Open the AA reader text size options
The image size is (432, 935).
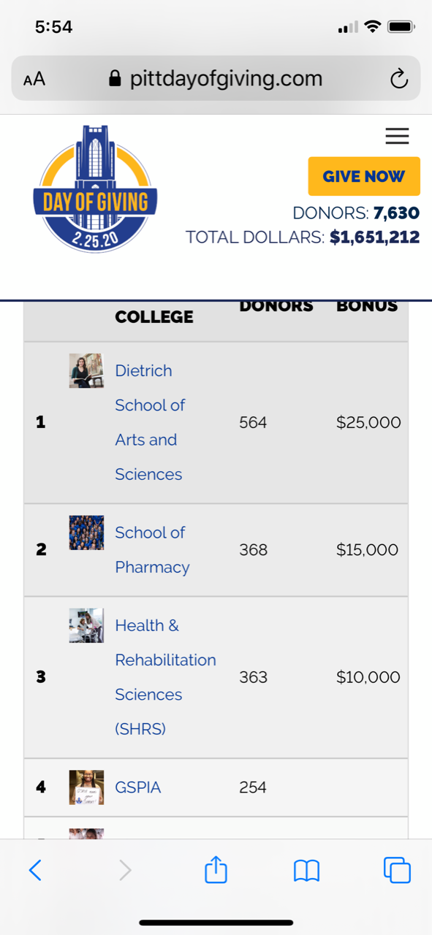click(x=34, y=79)
